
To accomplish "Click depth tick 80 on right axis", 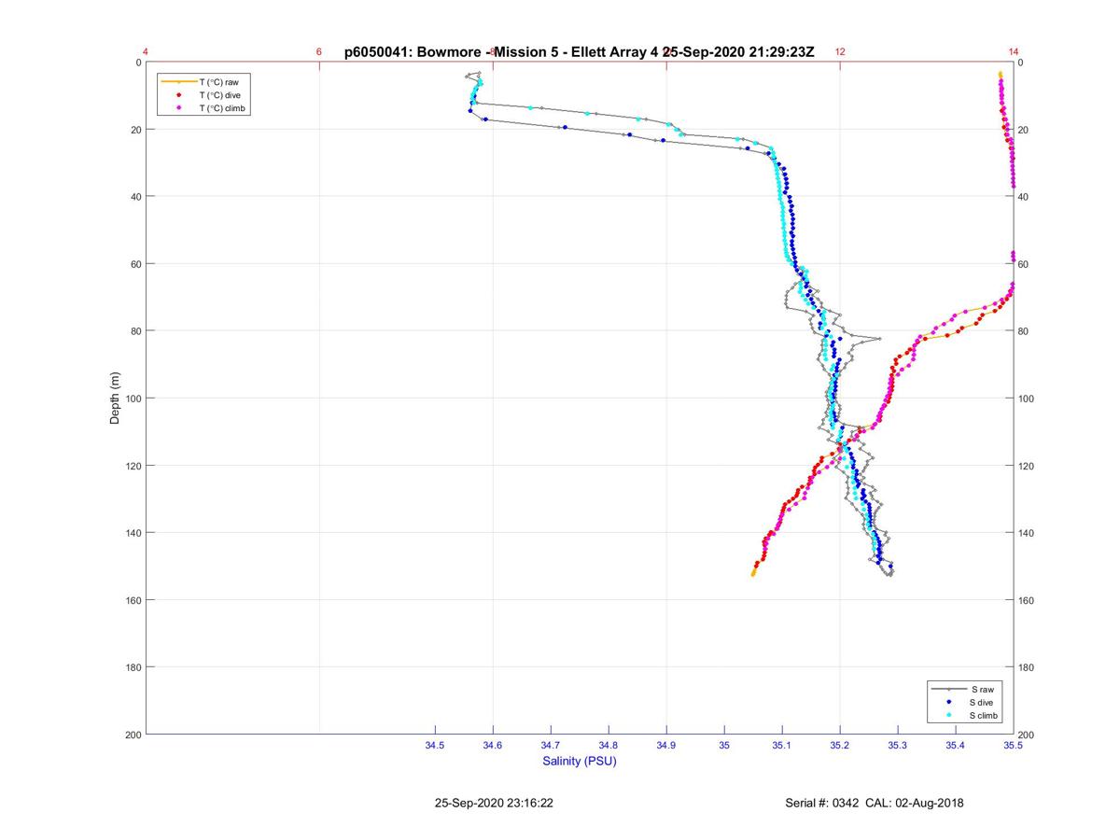I will [x=1024, y=331].
